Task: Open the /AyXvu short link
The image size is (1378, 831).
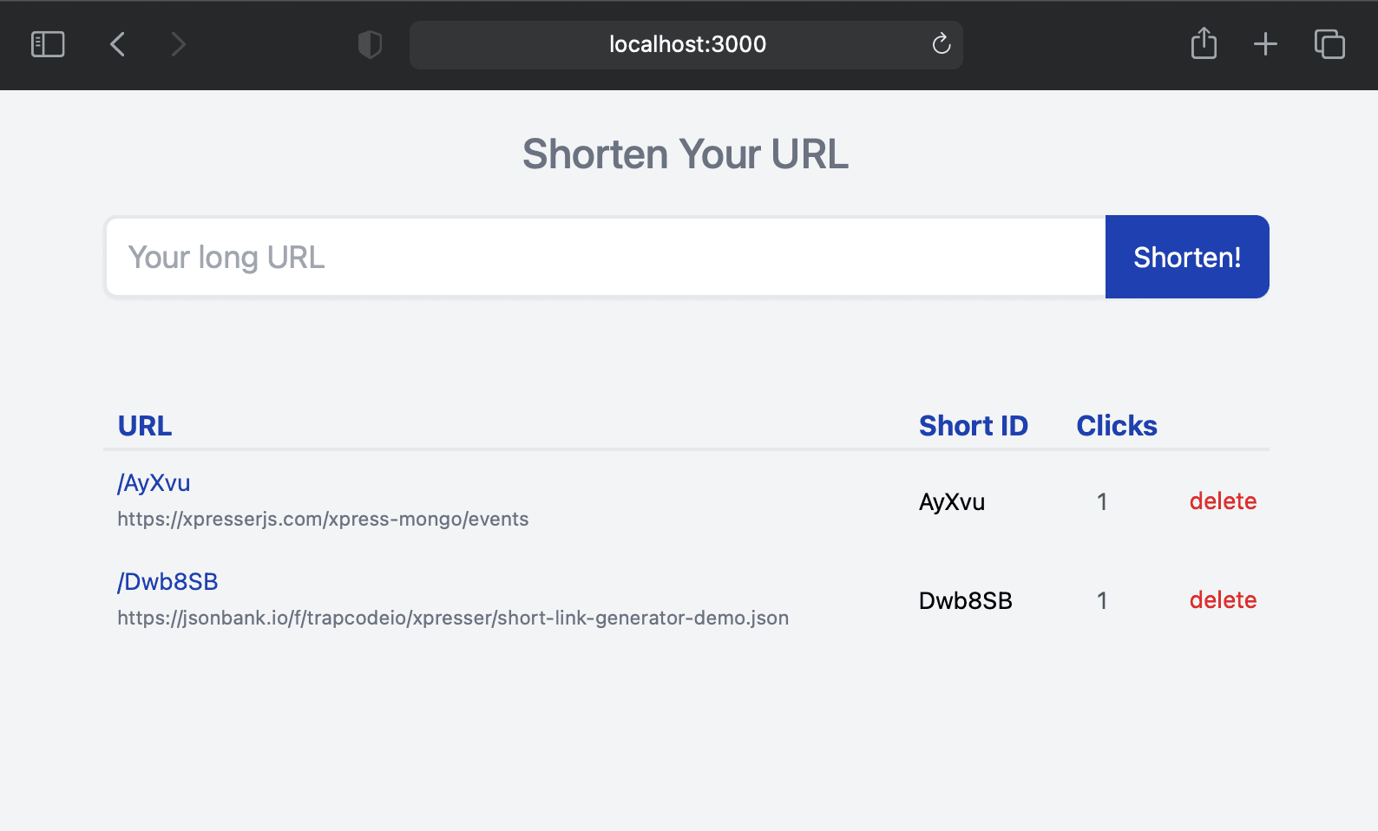Action: pos(154,483)
